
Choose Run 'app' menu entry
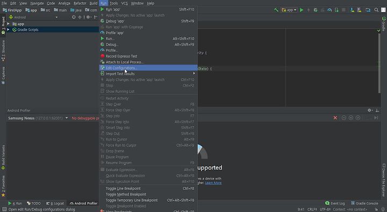pos(148,9)
